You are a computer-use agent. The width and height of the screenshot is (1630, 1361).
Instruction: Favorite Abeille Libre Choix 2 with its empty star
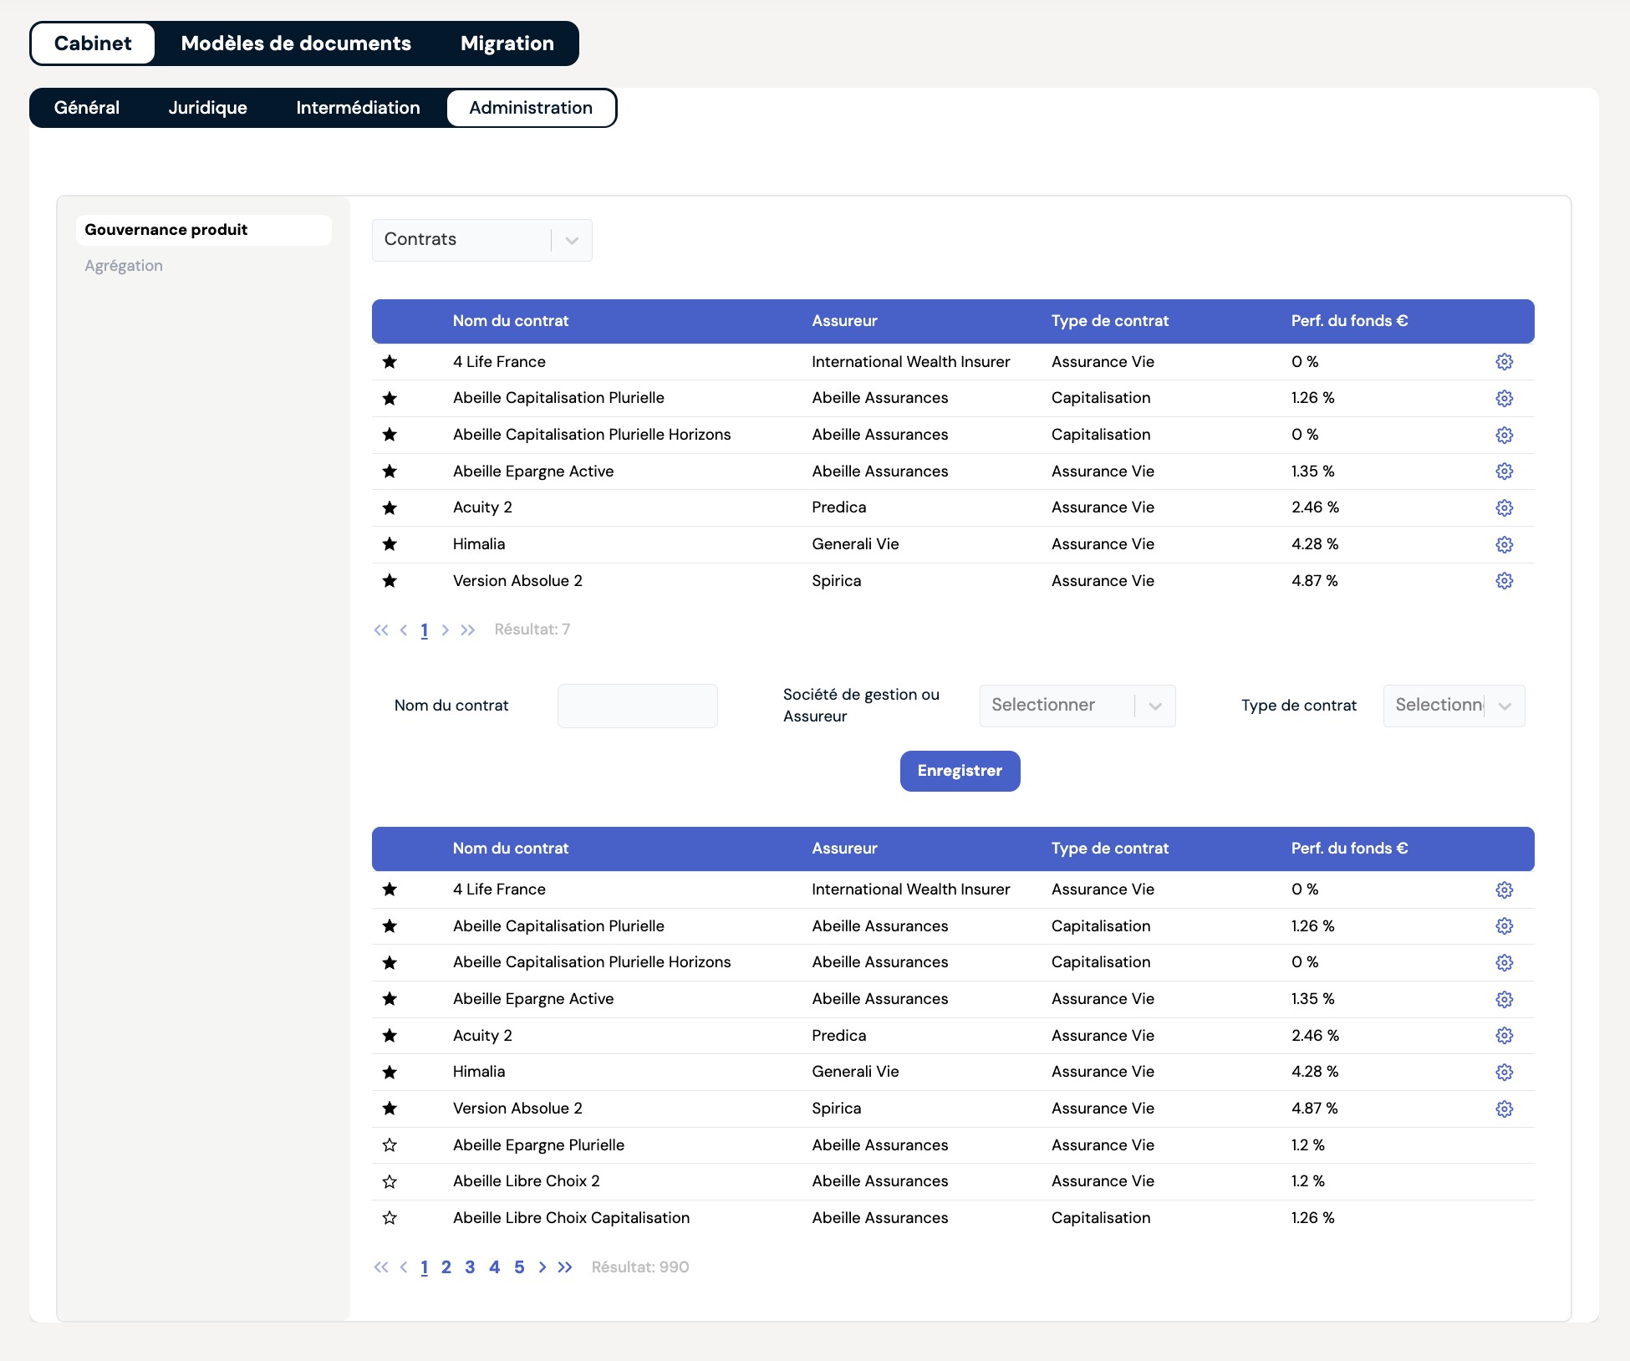390,1181
